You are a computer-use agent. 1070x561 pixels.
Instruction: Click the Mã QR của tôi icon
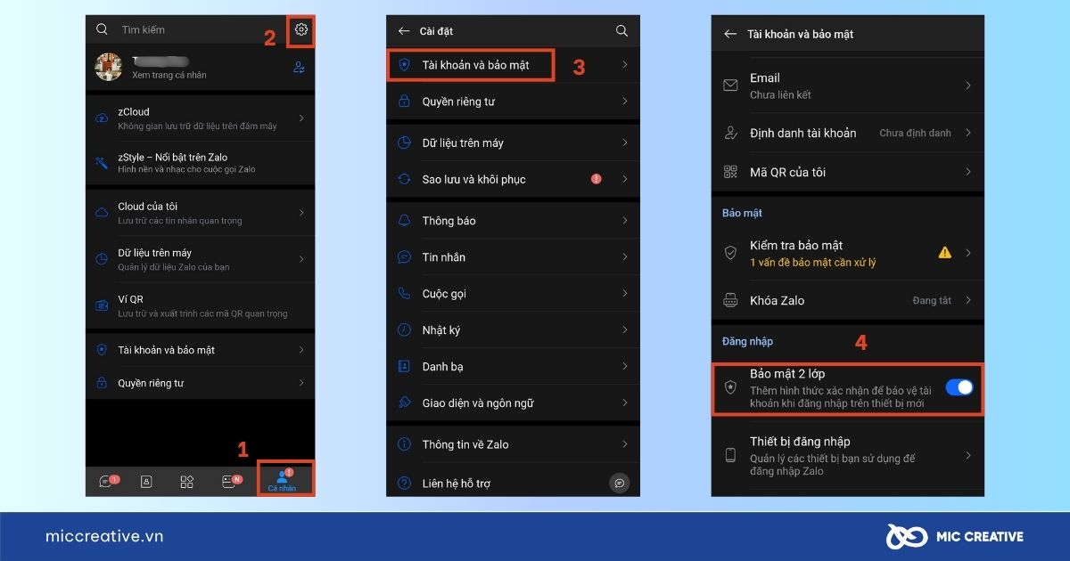[x=731, y=172]
